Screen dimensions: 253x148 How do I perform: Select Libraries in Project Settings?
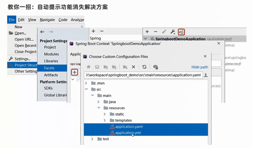pos(51,61)
